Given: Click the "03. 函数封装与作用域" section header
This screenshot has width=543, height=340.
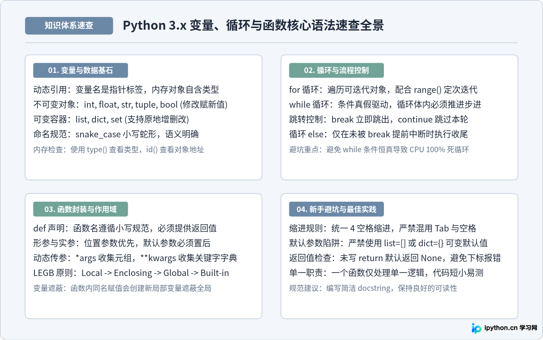Looking at the screenshot, I should (81, 209).
